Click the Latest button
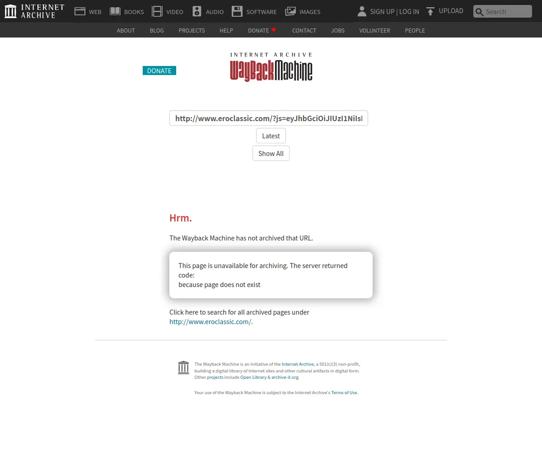Screen dimensions: 542x452 [271, 136]
